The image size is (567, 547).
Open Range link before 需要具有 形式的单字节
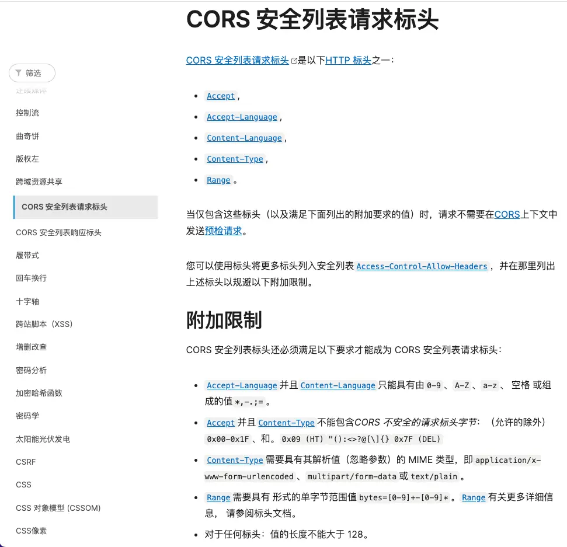point(218,497)
